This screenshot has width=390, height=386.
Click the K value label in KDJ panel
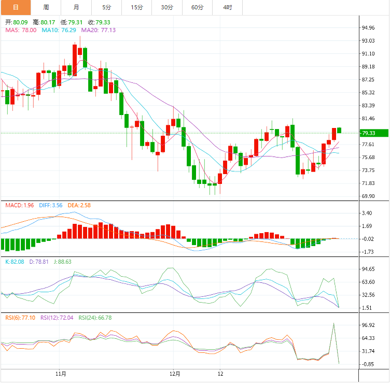[x=15, y=262]
